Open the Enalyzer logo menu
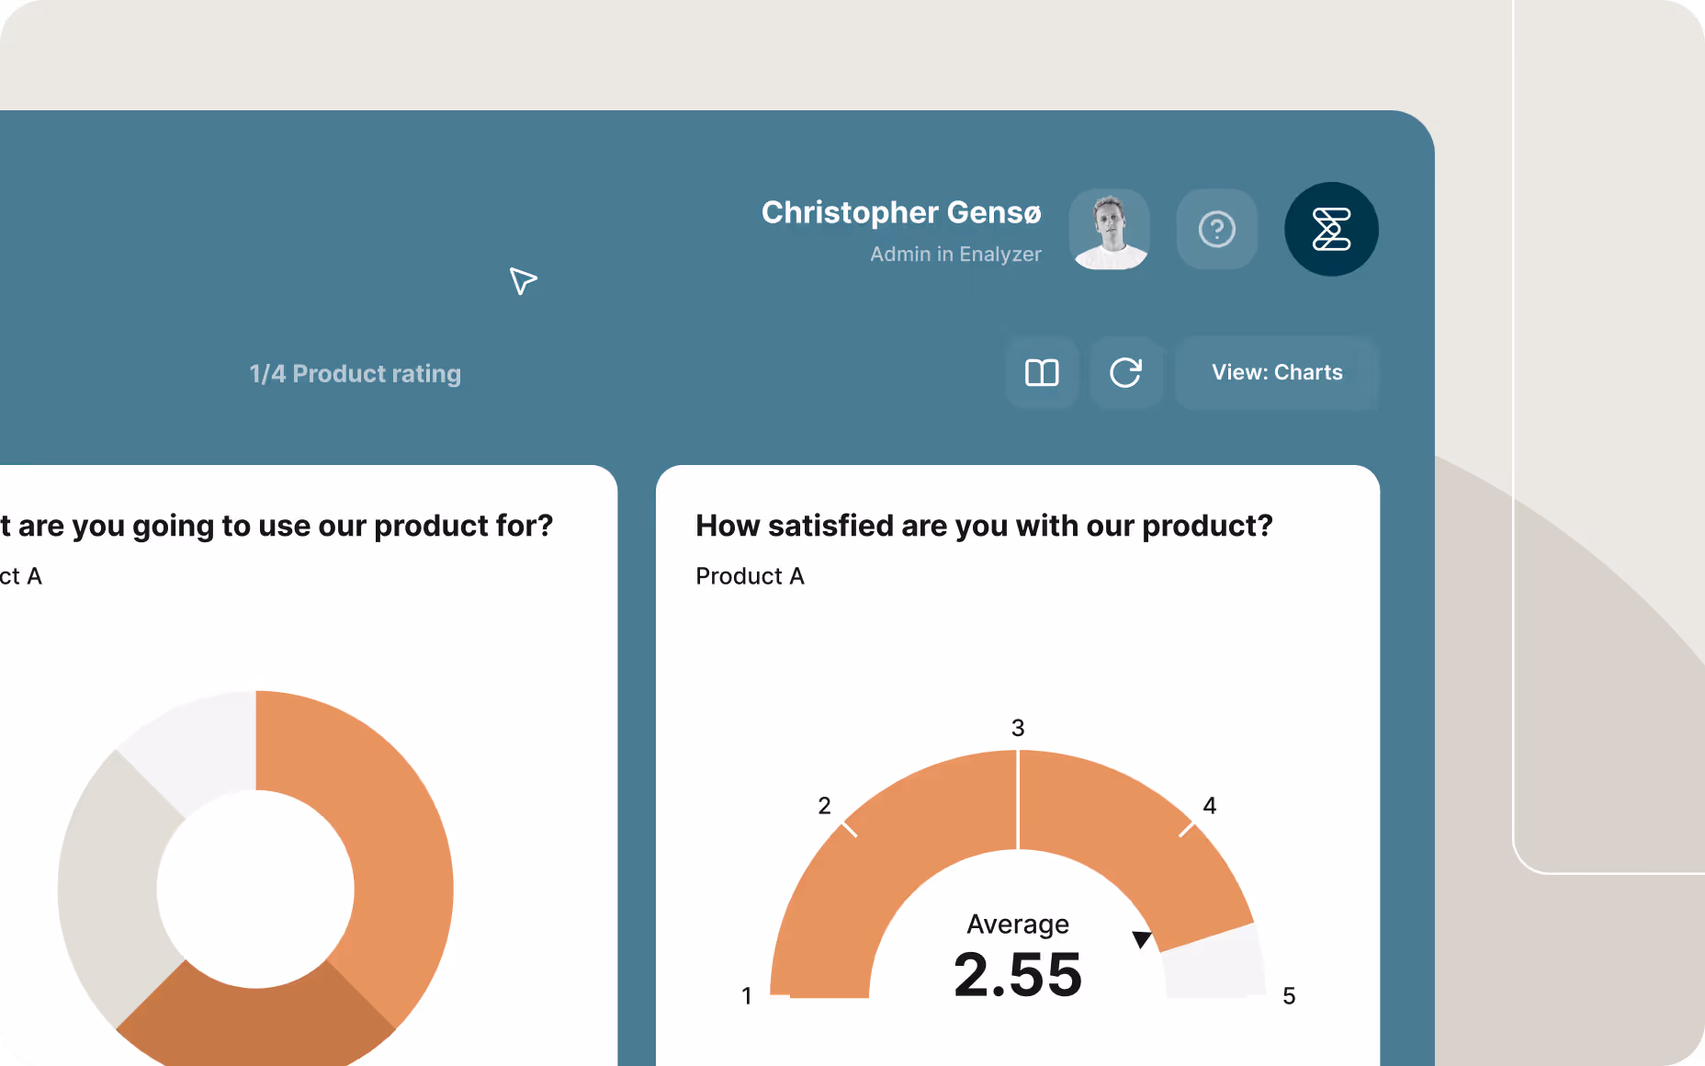The width and height of the screenshot is (1705, 1066). [x=1331, y=229]
